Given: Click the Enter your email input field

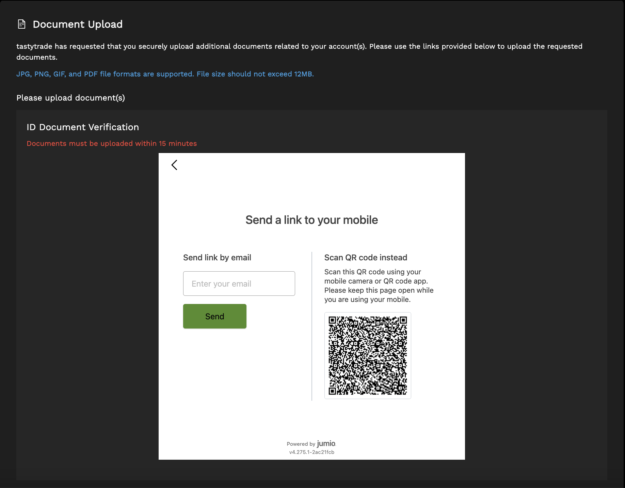Looking at the screenshot, I should coord(239,283).
